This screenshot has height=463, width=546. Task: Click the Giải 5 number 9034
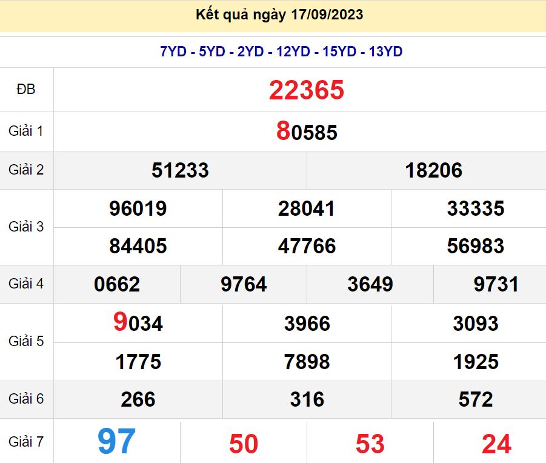coord(138,324)
